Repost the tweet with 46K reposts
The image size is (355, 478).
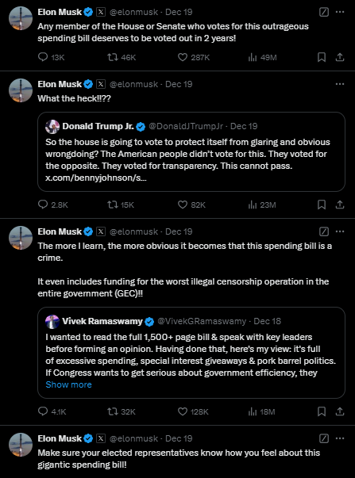[113, 57]
